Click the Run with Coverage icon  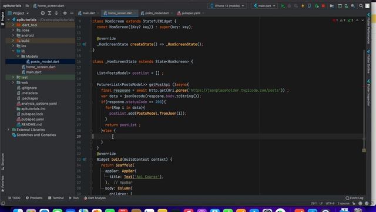click(x=296, y=6)
